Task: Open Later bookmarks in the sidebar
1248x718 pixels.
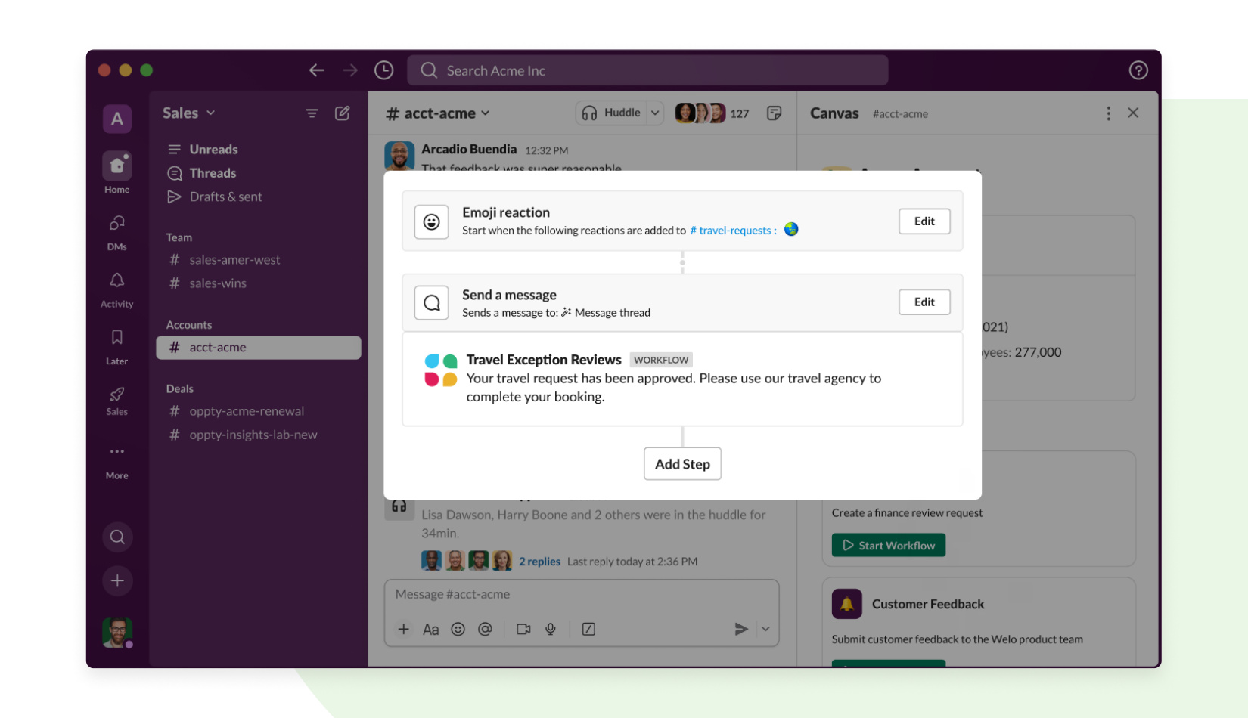Action: point(117,347)
